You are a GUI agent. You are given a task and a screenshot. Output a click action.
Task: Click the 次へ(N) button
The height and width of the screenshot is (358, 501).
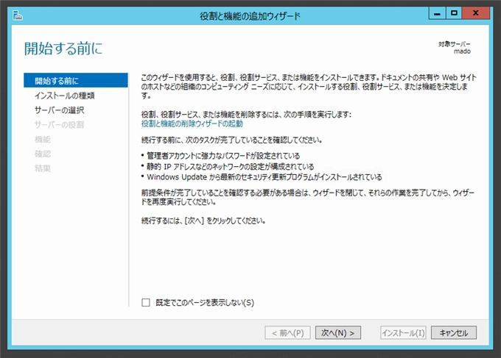coord(338,333)
